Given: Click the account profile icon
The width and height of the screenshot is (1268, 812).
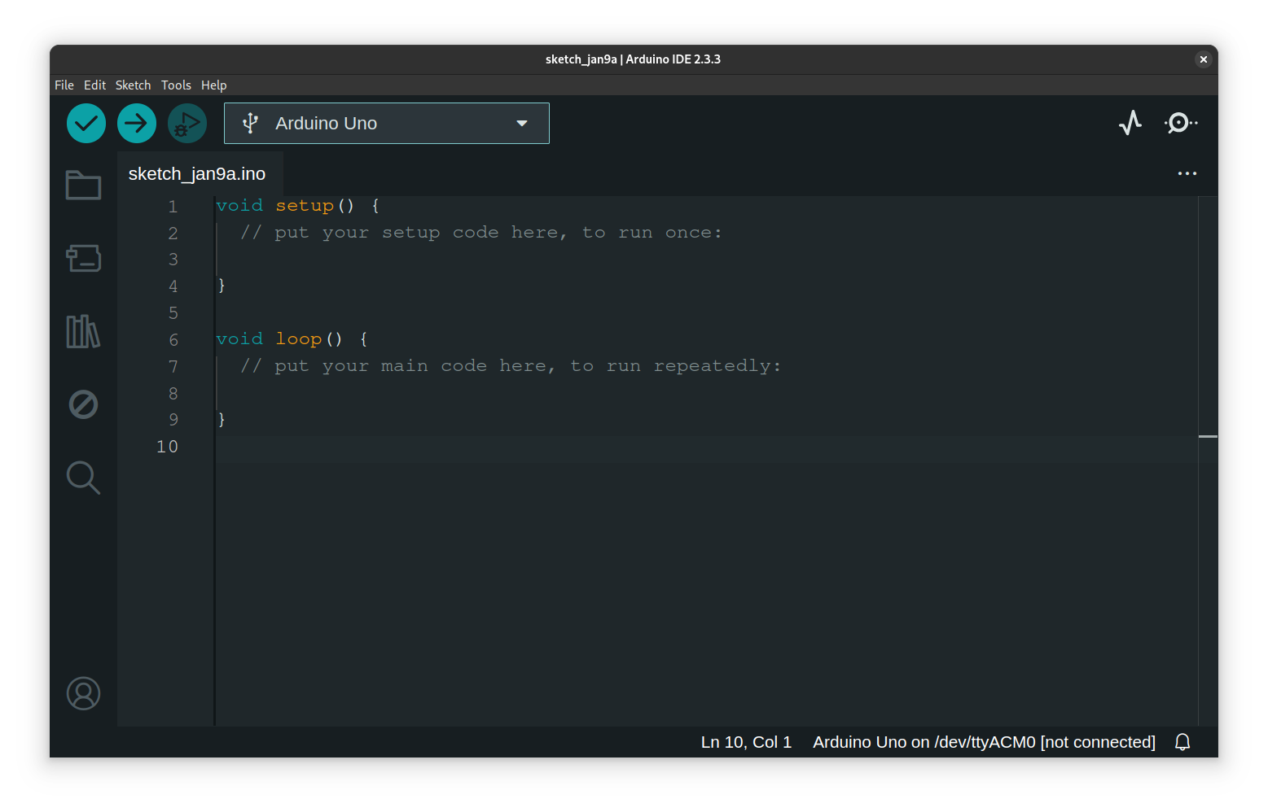Looking at the screenshot, I should [x=82, y=693].
